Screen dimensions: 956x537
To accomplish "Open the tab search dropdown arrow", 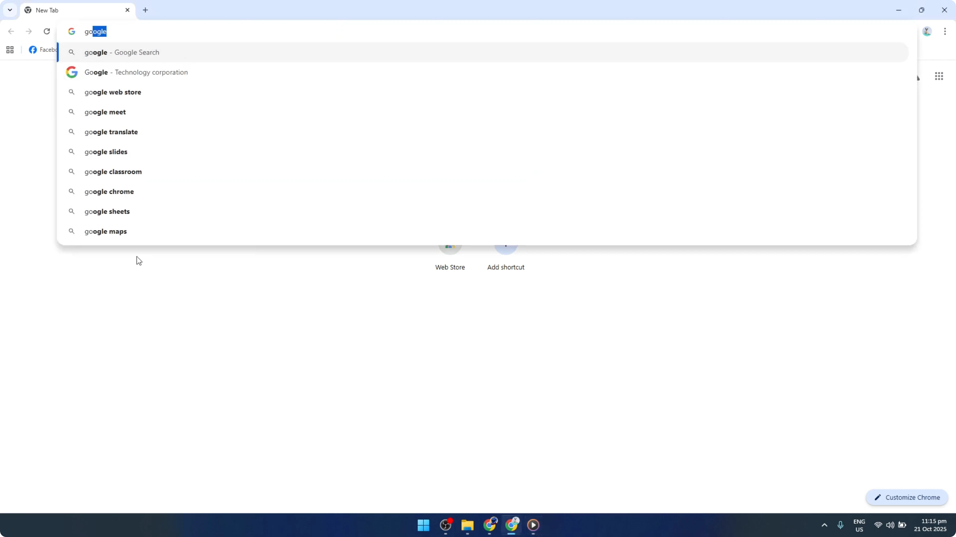I will pos(10,10).
